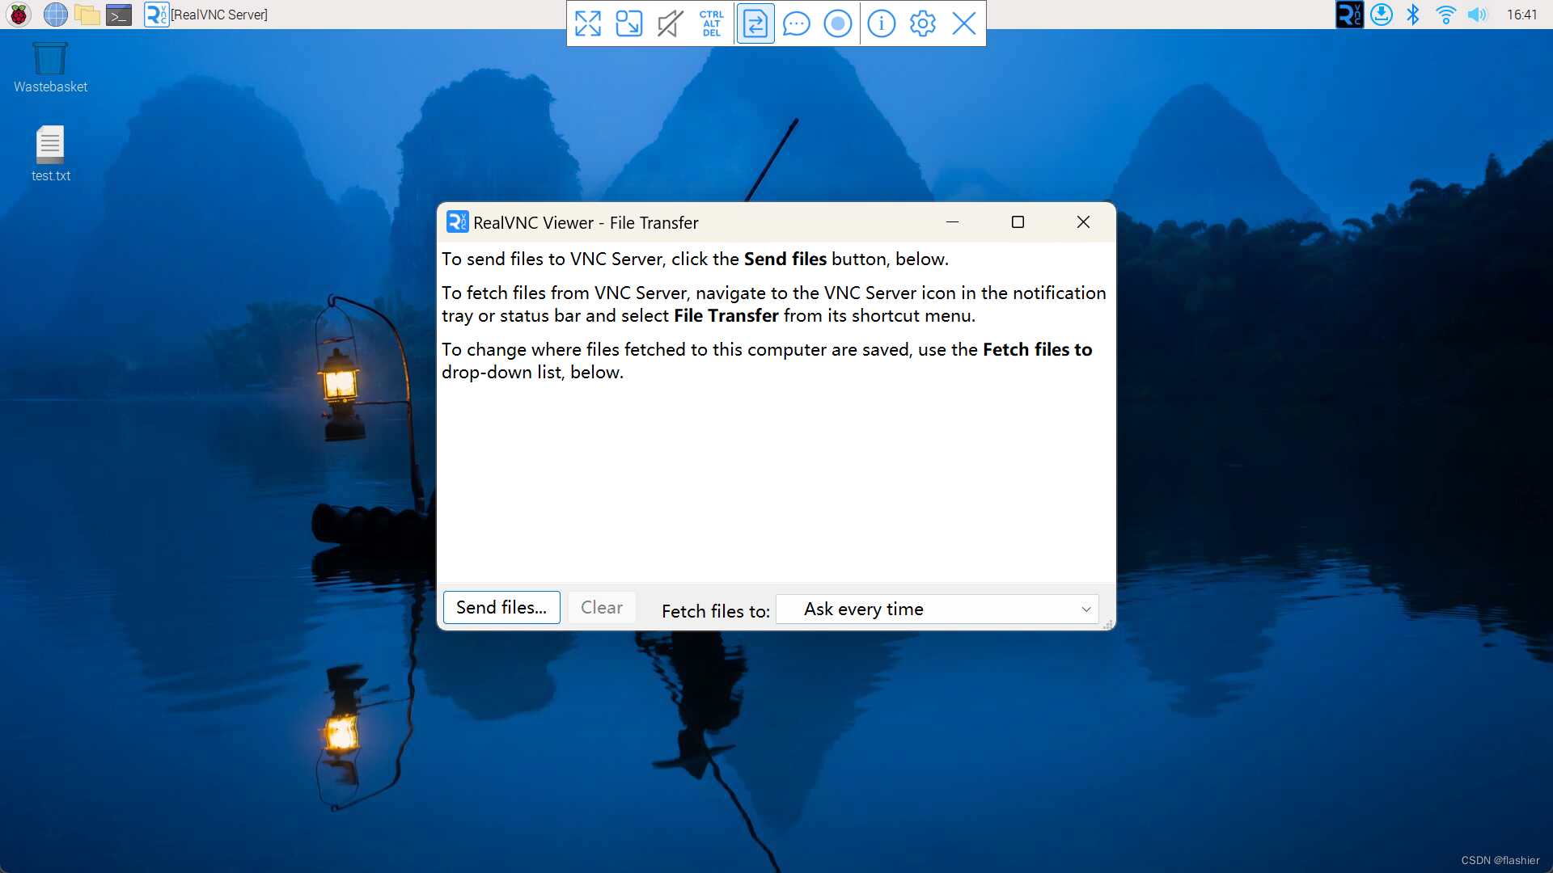Open the volume control in tray
1553x873 pixels.
coord(1477,15)
